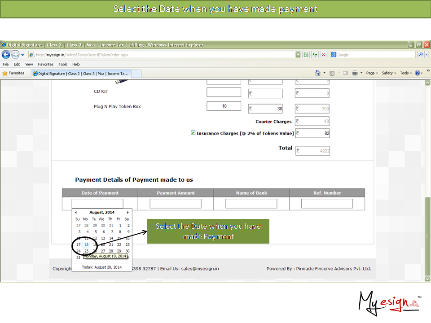Open the Tools menu in menu bar
Screen dimensions: 431x323
(x=63, y=64)
